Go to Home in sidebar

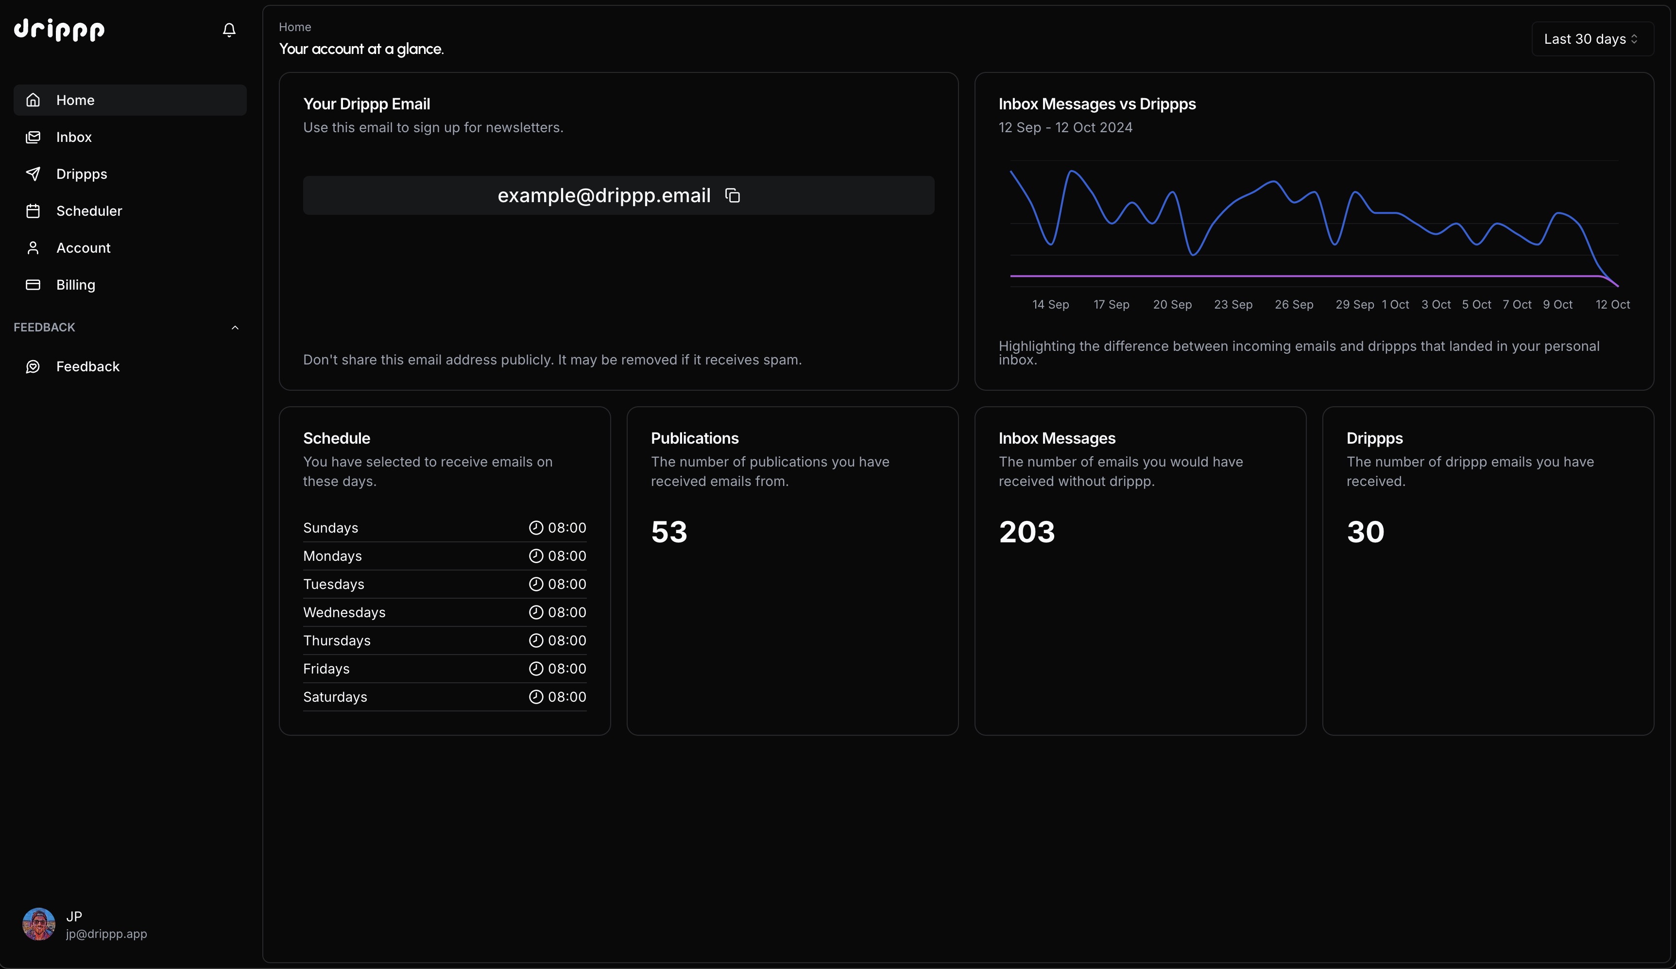(130, 100)
